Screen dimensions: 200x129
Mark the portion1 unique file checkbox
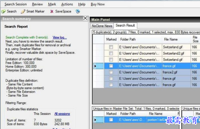point(111,120)
